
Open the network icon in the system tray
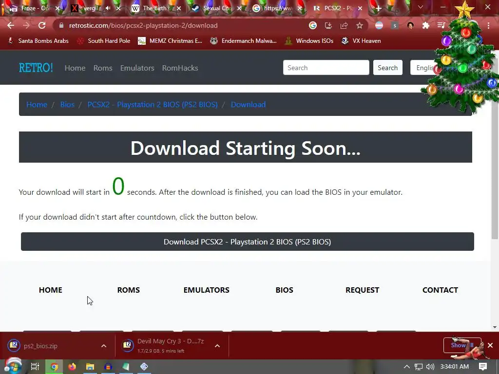pos(419,367)
